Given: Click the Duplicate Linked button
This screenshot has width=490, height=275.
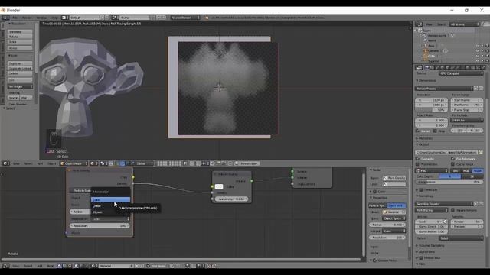Looking at the screenshot, I should [20, 68].
